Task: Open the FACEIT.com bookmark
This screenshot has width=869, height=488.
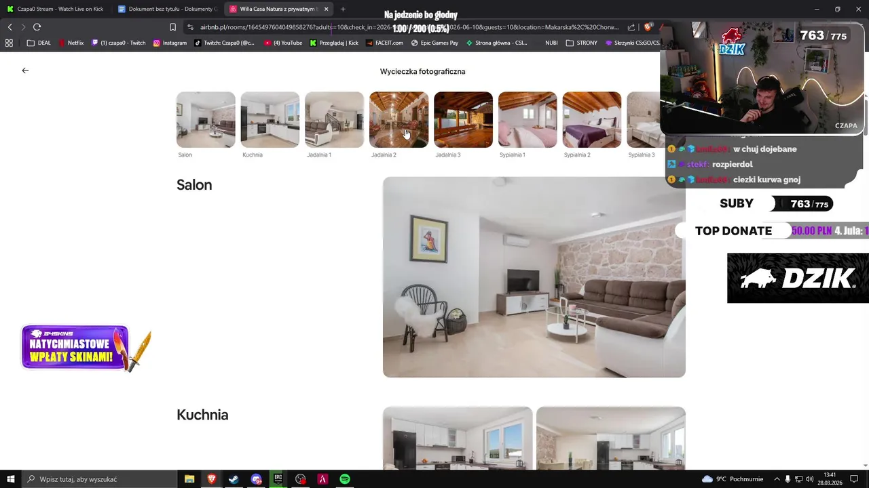Action: coord(384,43)
